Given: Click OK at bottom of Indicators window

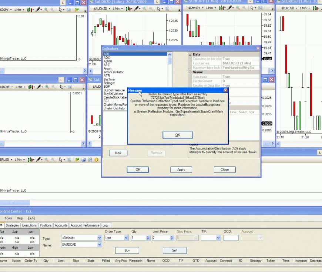Looking at the screenshot, I should [x=138, y=169].
